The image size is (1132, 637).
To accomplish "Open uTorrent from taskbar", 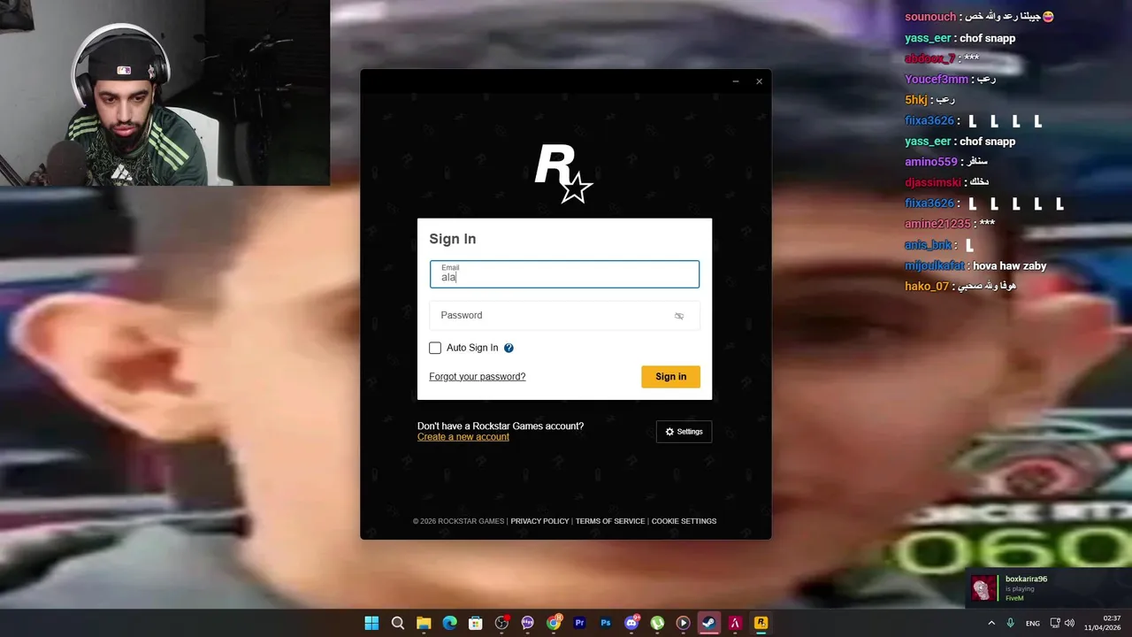I will [x=657, y=623].
